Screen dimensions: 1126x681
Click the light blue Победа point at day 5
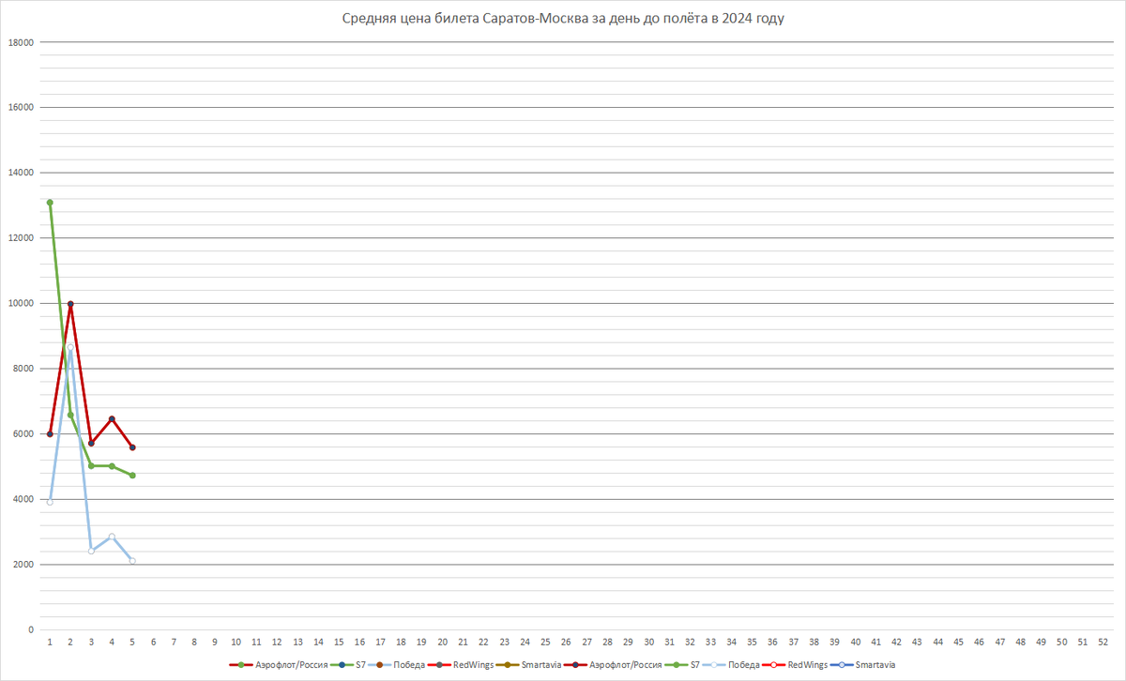tap(132, 561)
